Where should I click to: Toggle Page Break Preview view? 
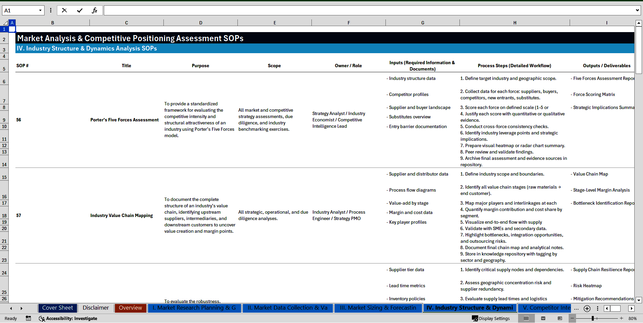point(560,318)
